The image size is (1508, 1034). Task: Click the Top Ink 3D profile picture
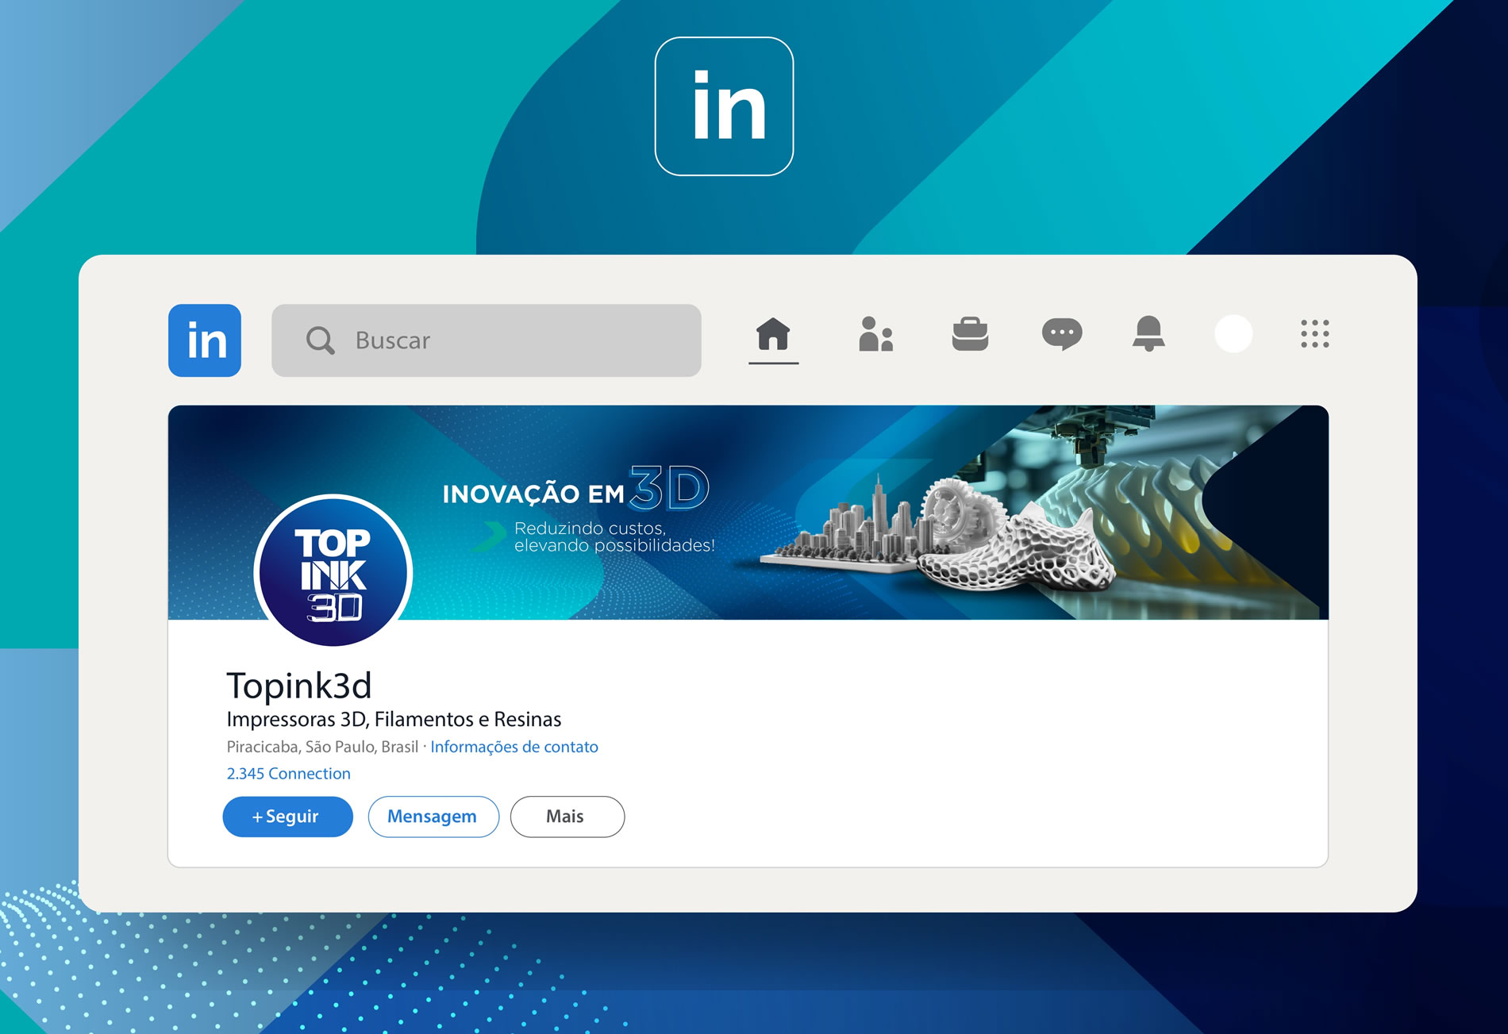(333, 573)
